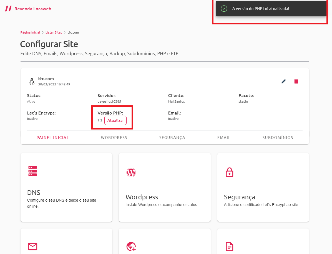
Task: Click the 'Servidor:' label
Action: coord(107,96)
